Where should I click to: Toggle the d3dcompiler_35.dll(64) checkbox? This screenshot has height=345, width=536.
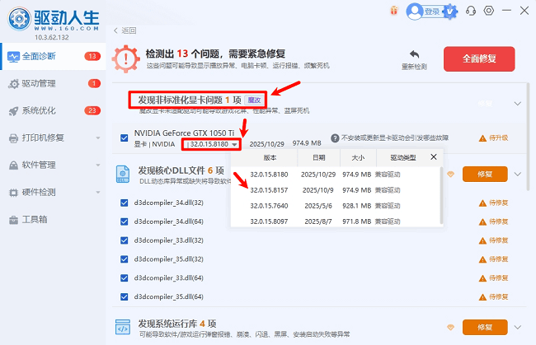tap(125, 297)
